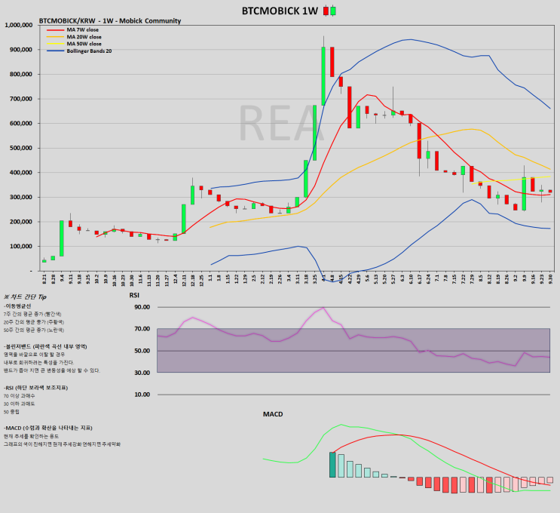Click the BTCMOBICK/KRW - 1W - Mobick Community subtitle
Screen dimensions: 560x513
(110, 20)
